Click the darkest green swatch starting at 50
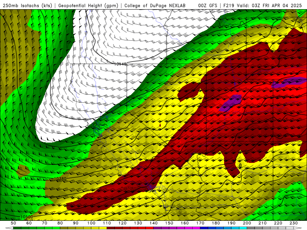 [x=17, y=228]
